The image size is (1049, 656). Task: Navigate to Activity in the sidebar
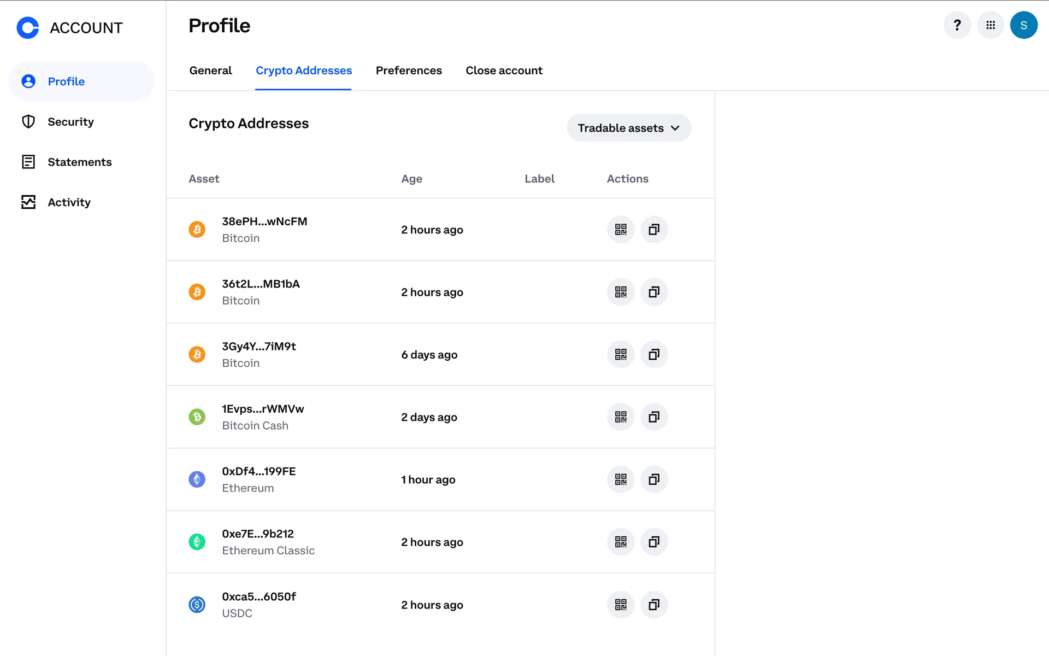pyautogui.click(x=69, y=202)
